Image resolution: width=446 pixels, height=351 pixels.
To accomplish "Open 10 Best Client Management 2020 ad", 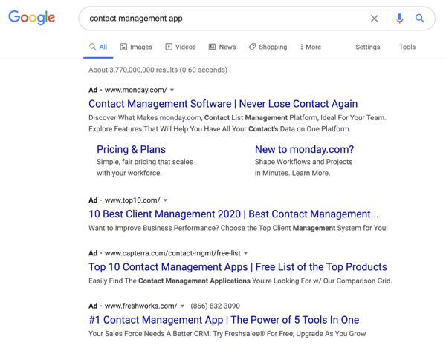I will 233,214.
